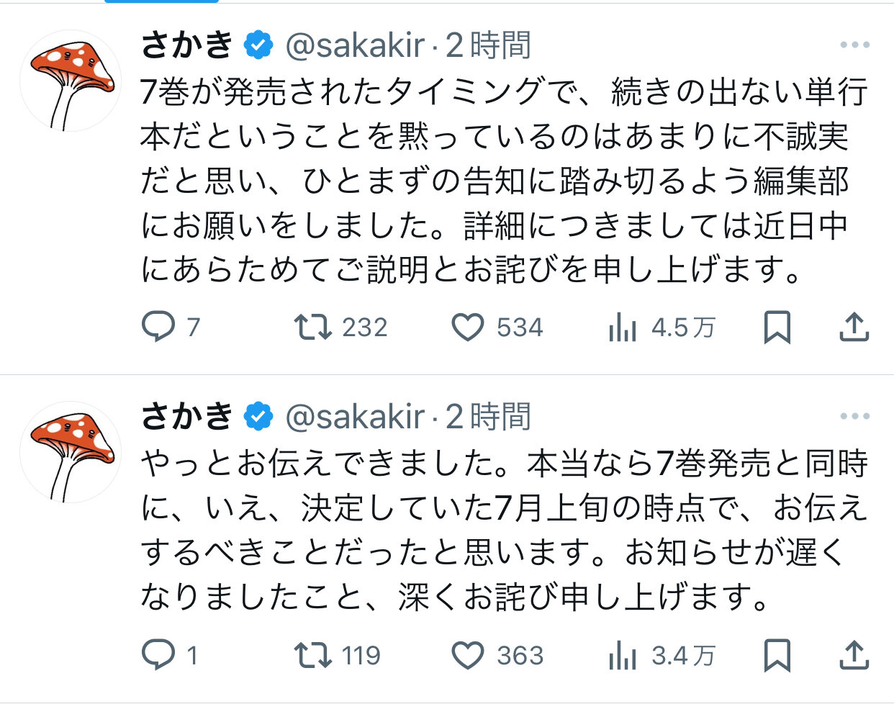Open more options menu on first tweet
Image resolution: width=894 pixels, height=704 pixels.
point(854,45)
